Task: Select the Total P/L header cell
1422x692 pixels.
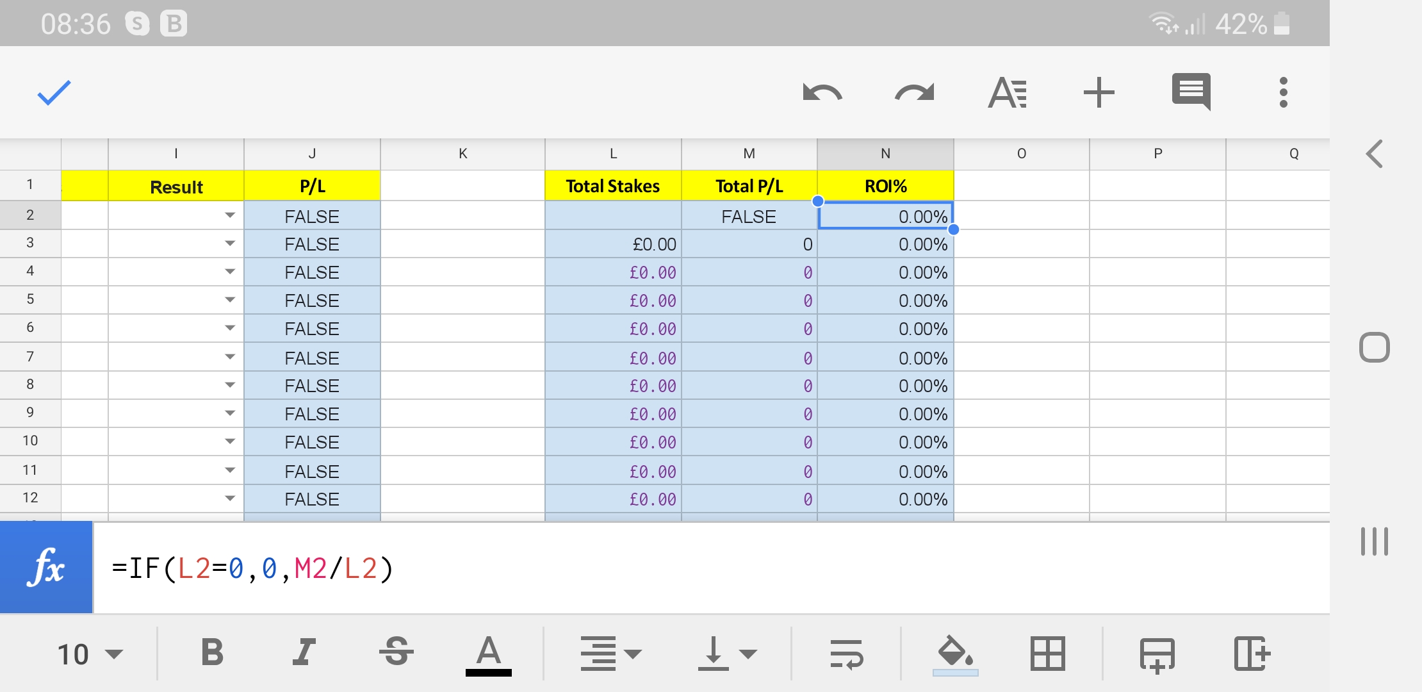Action: pos(749,186)
